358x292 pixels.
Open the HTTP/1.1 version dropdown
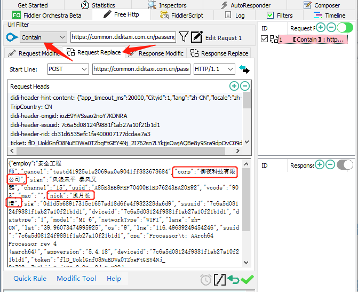[x=214, y=69]
